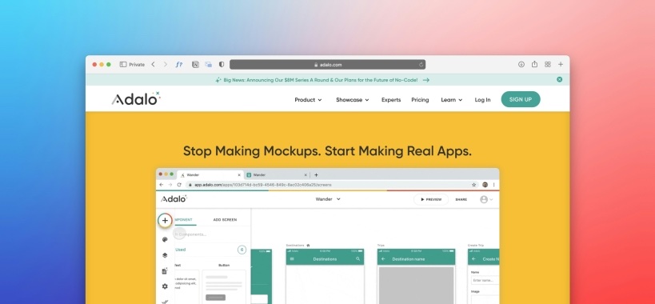Switch to the Add Component tab
Screen dimensions: 655x304
click(183, 220)
